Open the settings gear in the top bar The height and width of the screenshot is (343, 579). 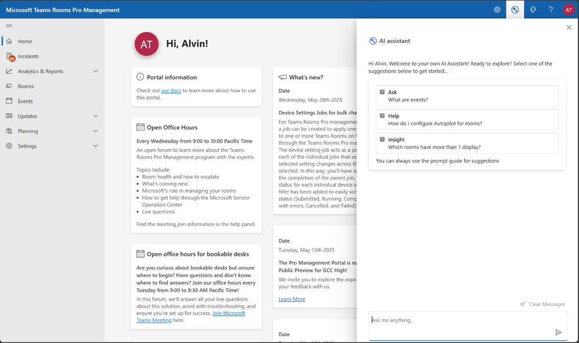(x=497, y=10)
